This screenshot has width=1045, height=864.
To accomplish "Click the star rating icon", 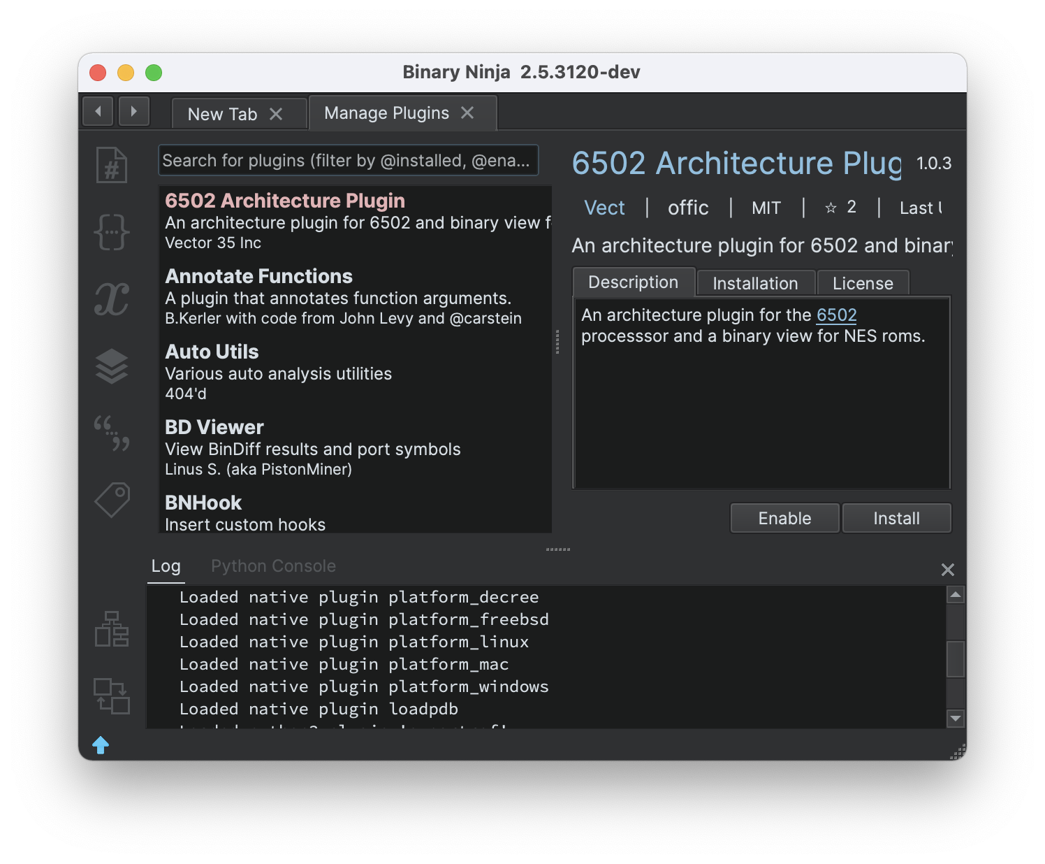I will pyautogui.click(x=831, y=208).
